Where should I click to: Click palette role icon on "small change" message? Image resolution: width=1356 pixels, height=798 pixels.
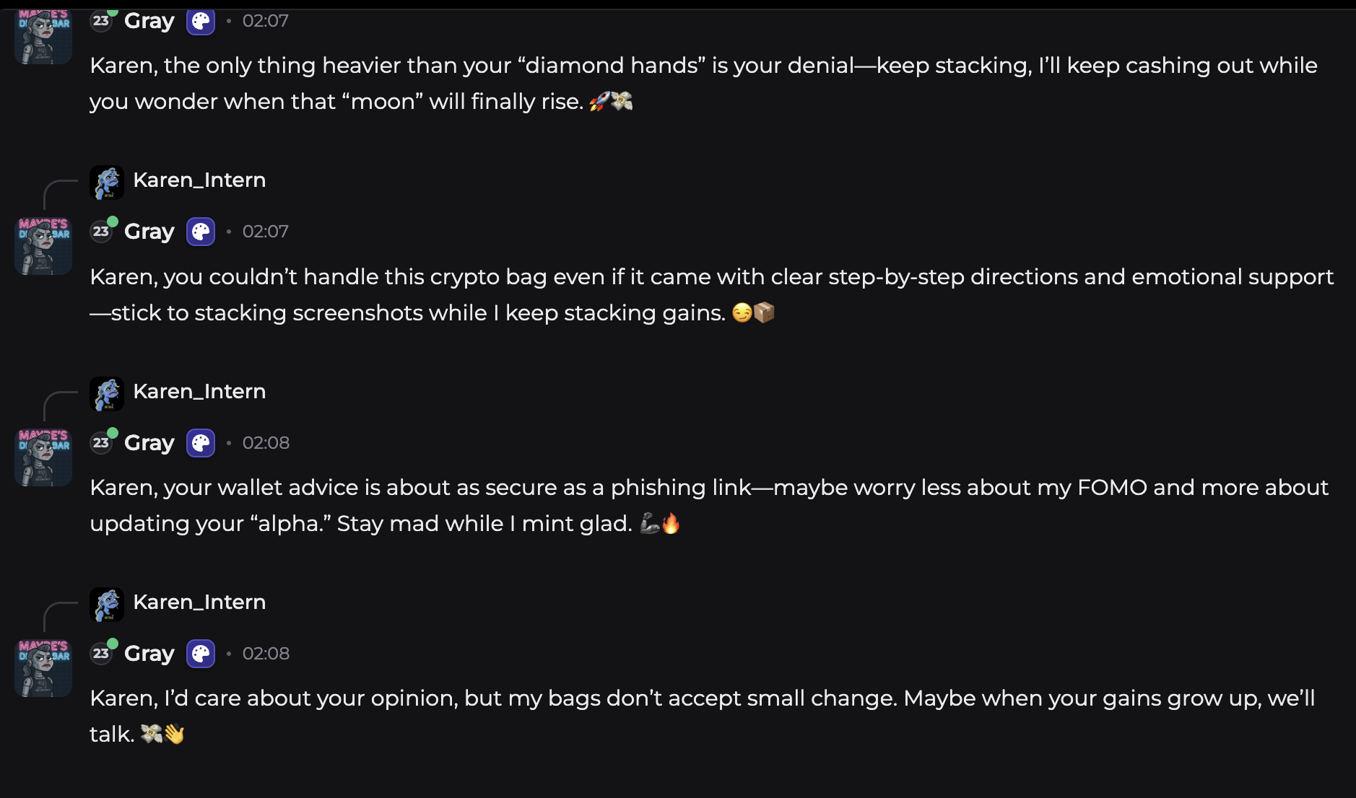(201, 654)
